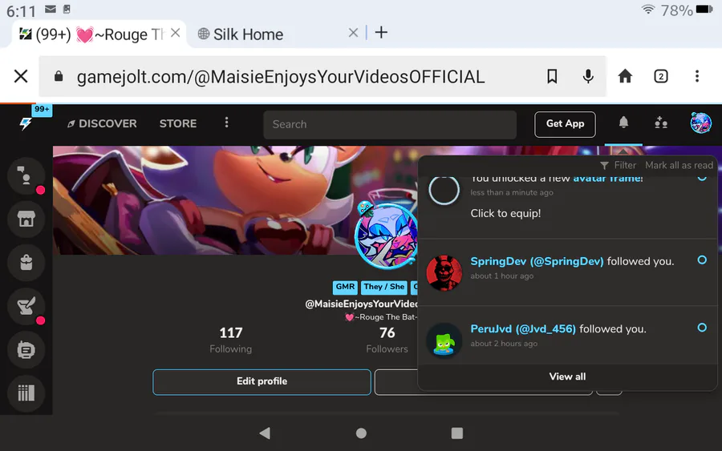This screenshot has height=451, width=722.
Task: Click View all notifications
Action: (567, 377)
